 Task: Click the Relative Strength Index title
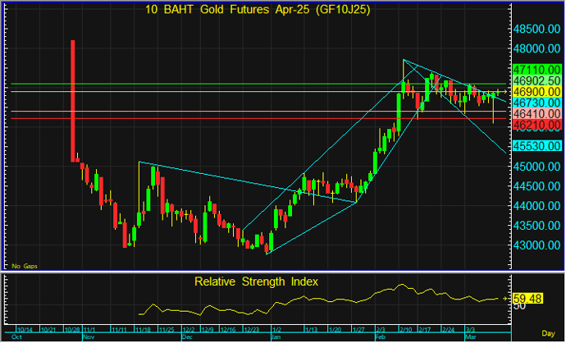tap(256, 281)
